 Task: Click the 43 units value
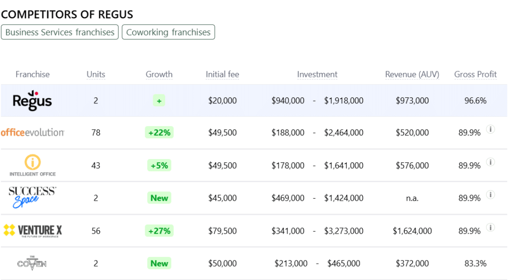96,165
